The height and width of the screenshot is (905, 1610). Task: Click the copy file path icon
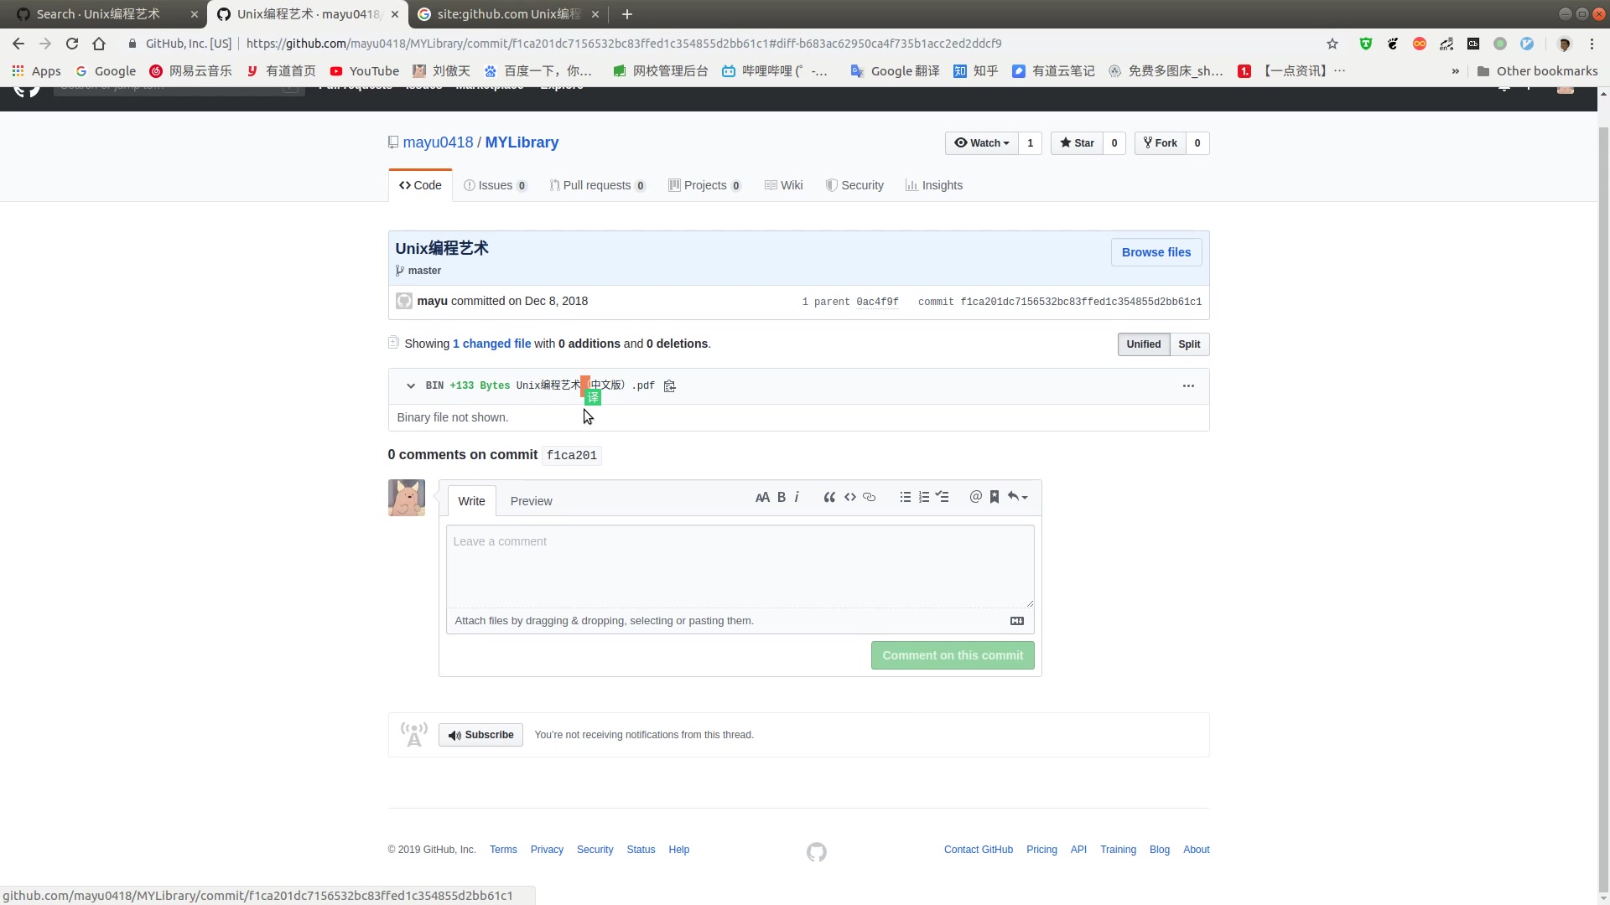pyautogui.click(x=669, y=385)
